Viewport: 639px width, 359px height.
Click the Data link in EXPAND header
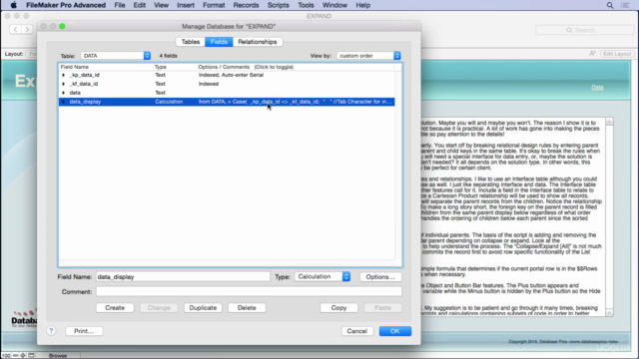[597, 88]
